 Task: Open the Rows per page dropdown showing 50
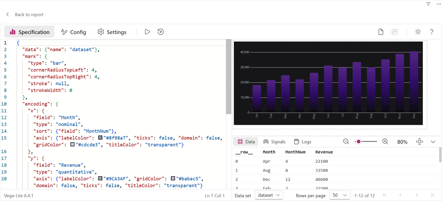[x=340, y=195]
